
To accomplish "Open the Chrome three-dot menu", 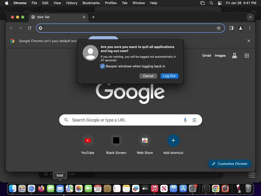I will pos(250,28).
